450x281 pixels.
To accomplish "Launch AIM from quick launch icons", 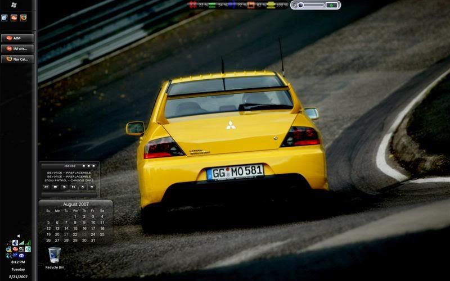I will click(13, 18).
